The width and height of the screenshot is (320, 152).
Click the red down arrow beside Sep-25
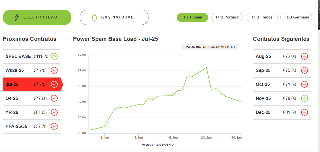(305, 70)
